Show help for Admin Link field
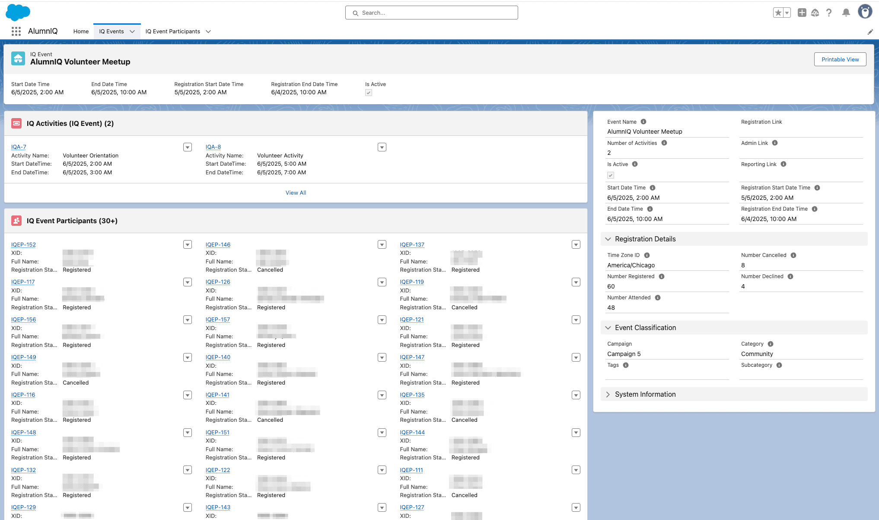 775,143
